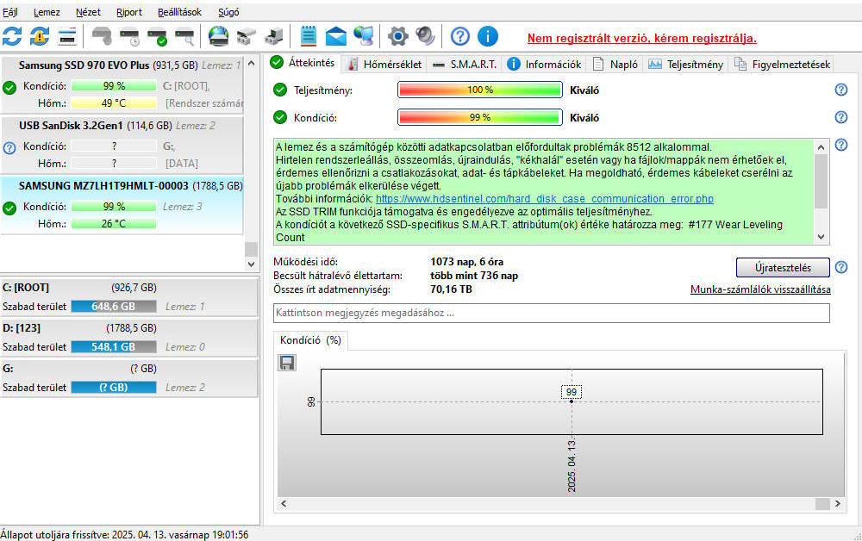Click the disk with clock test icon
Image resolution: width=862 pixels, height=541 pixels.
(x=130, y=36)
